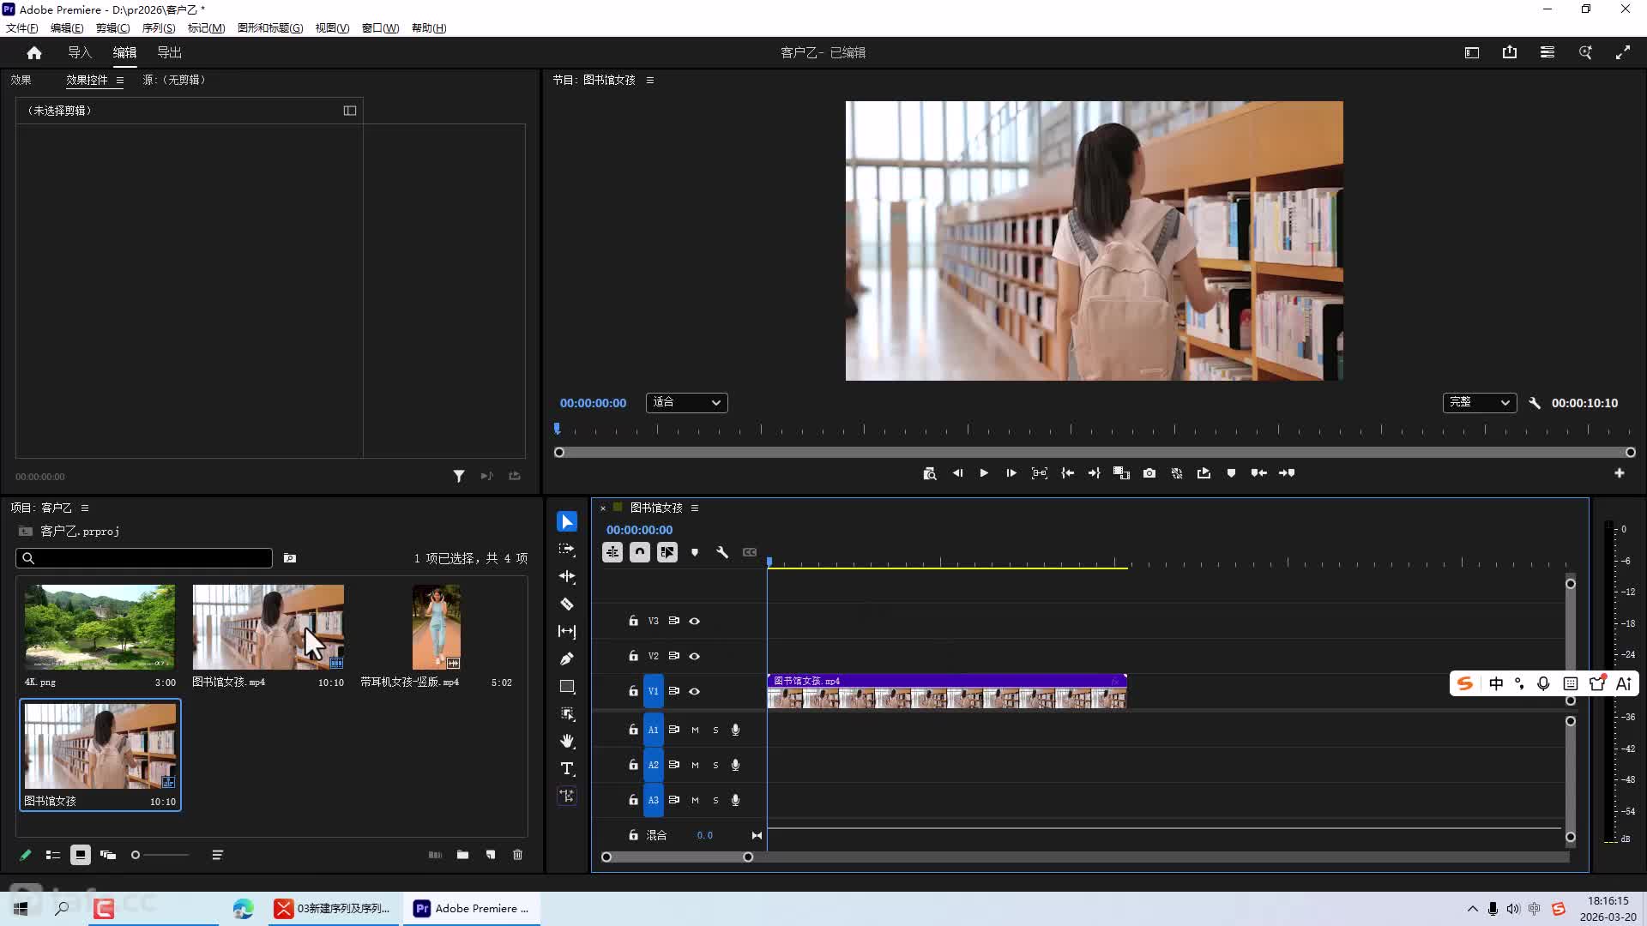
Task: Select the Selection tool arrow
Action: tap(567, 521)
